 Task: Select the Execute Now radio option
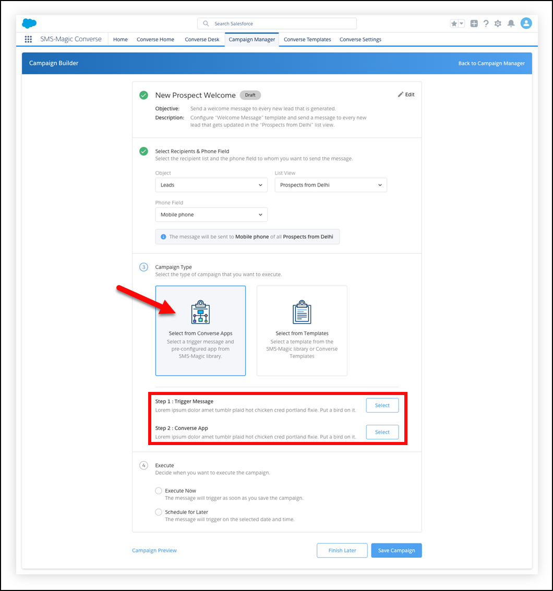(159, 491)
